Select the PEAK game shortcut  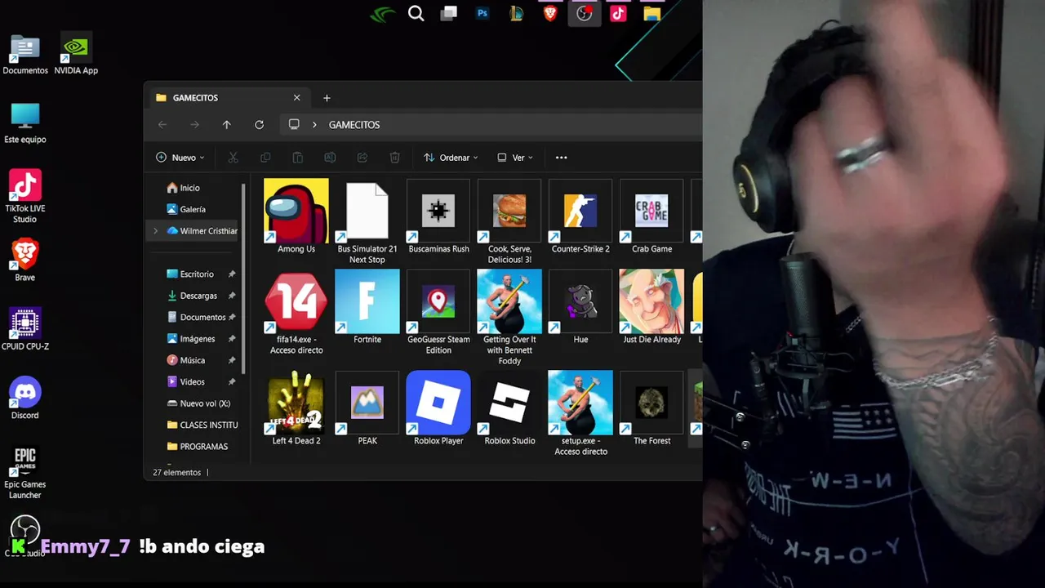(x=367, y=408)
